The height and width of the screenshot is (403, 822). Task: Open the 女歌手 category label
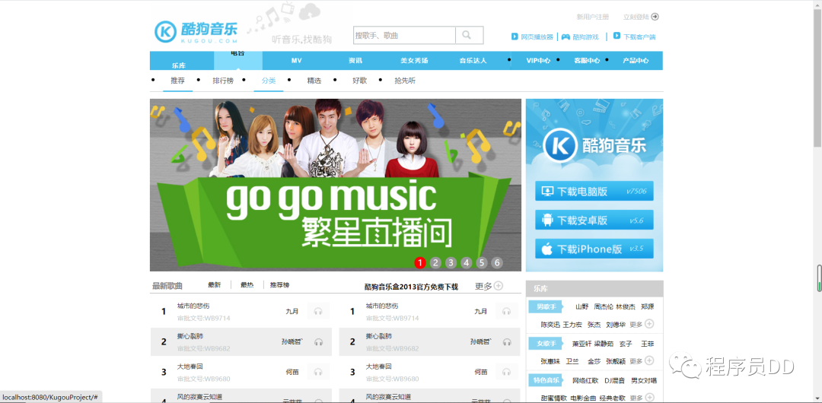click(x=546, y=343)
